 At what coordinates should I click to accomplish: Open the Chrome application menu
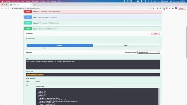point(8,1)
